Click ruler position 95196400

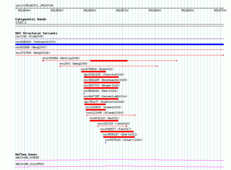point(24,10)
